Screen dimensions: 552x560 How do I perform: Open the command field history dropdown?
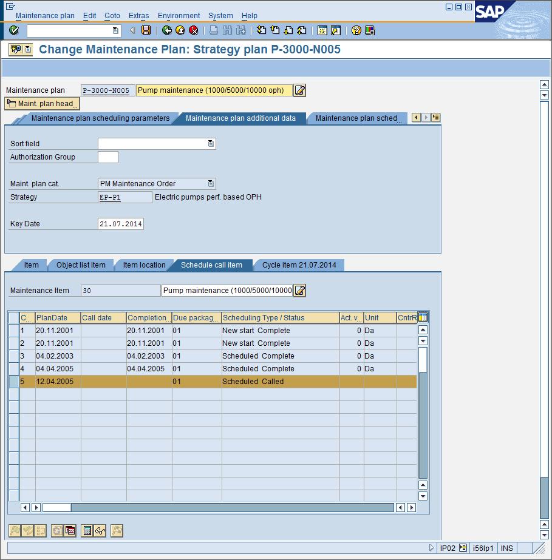pyautogui.click(x=115, y=31)
